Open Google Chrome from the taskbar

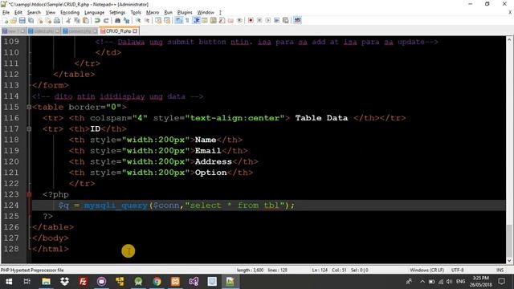[157, 282]
